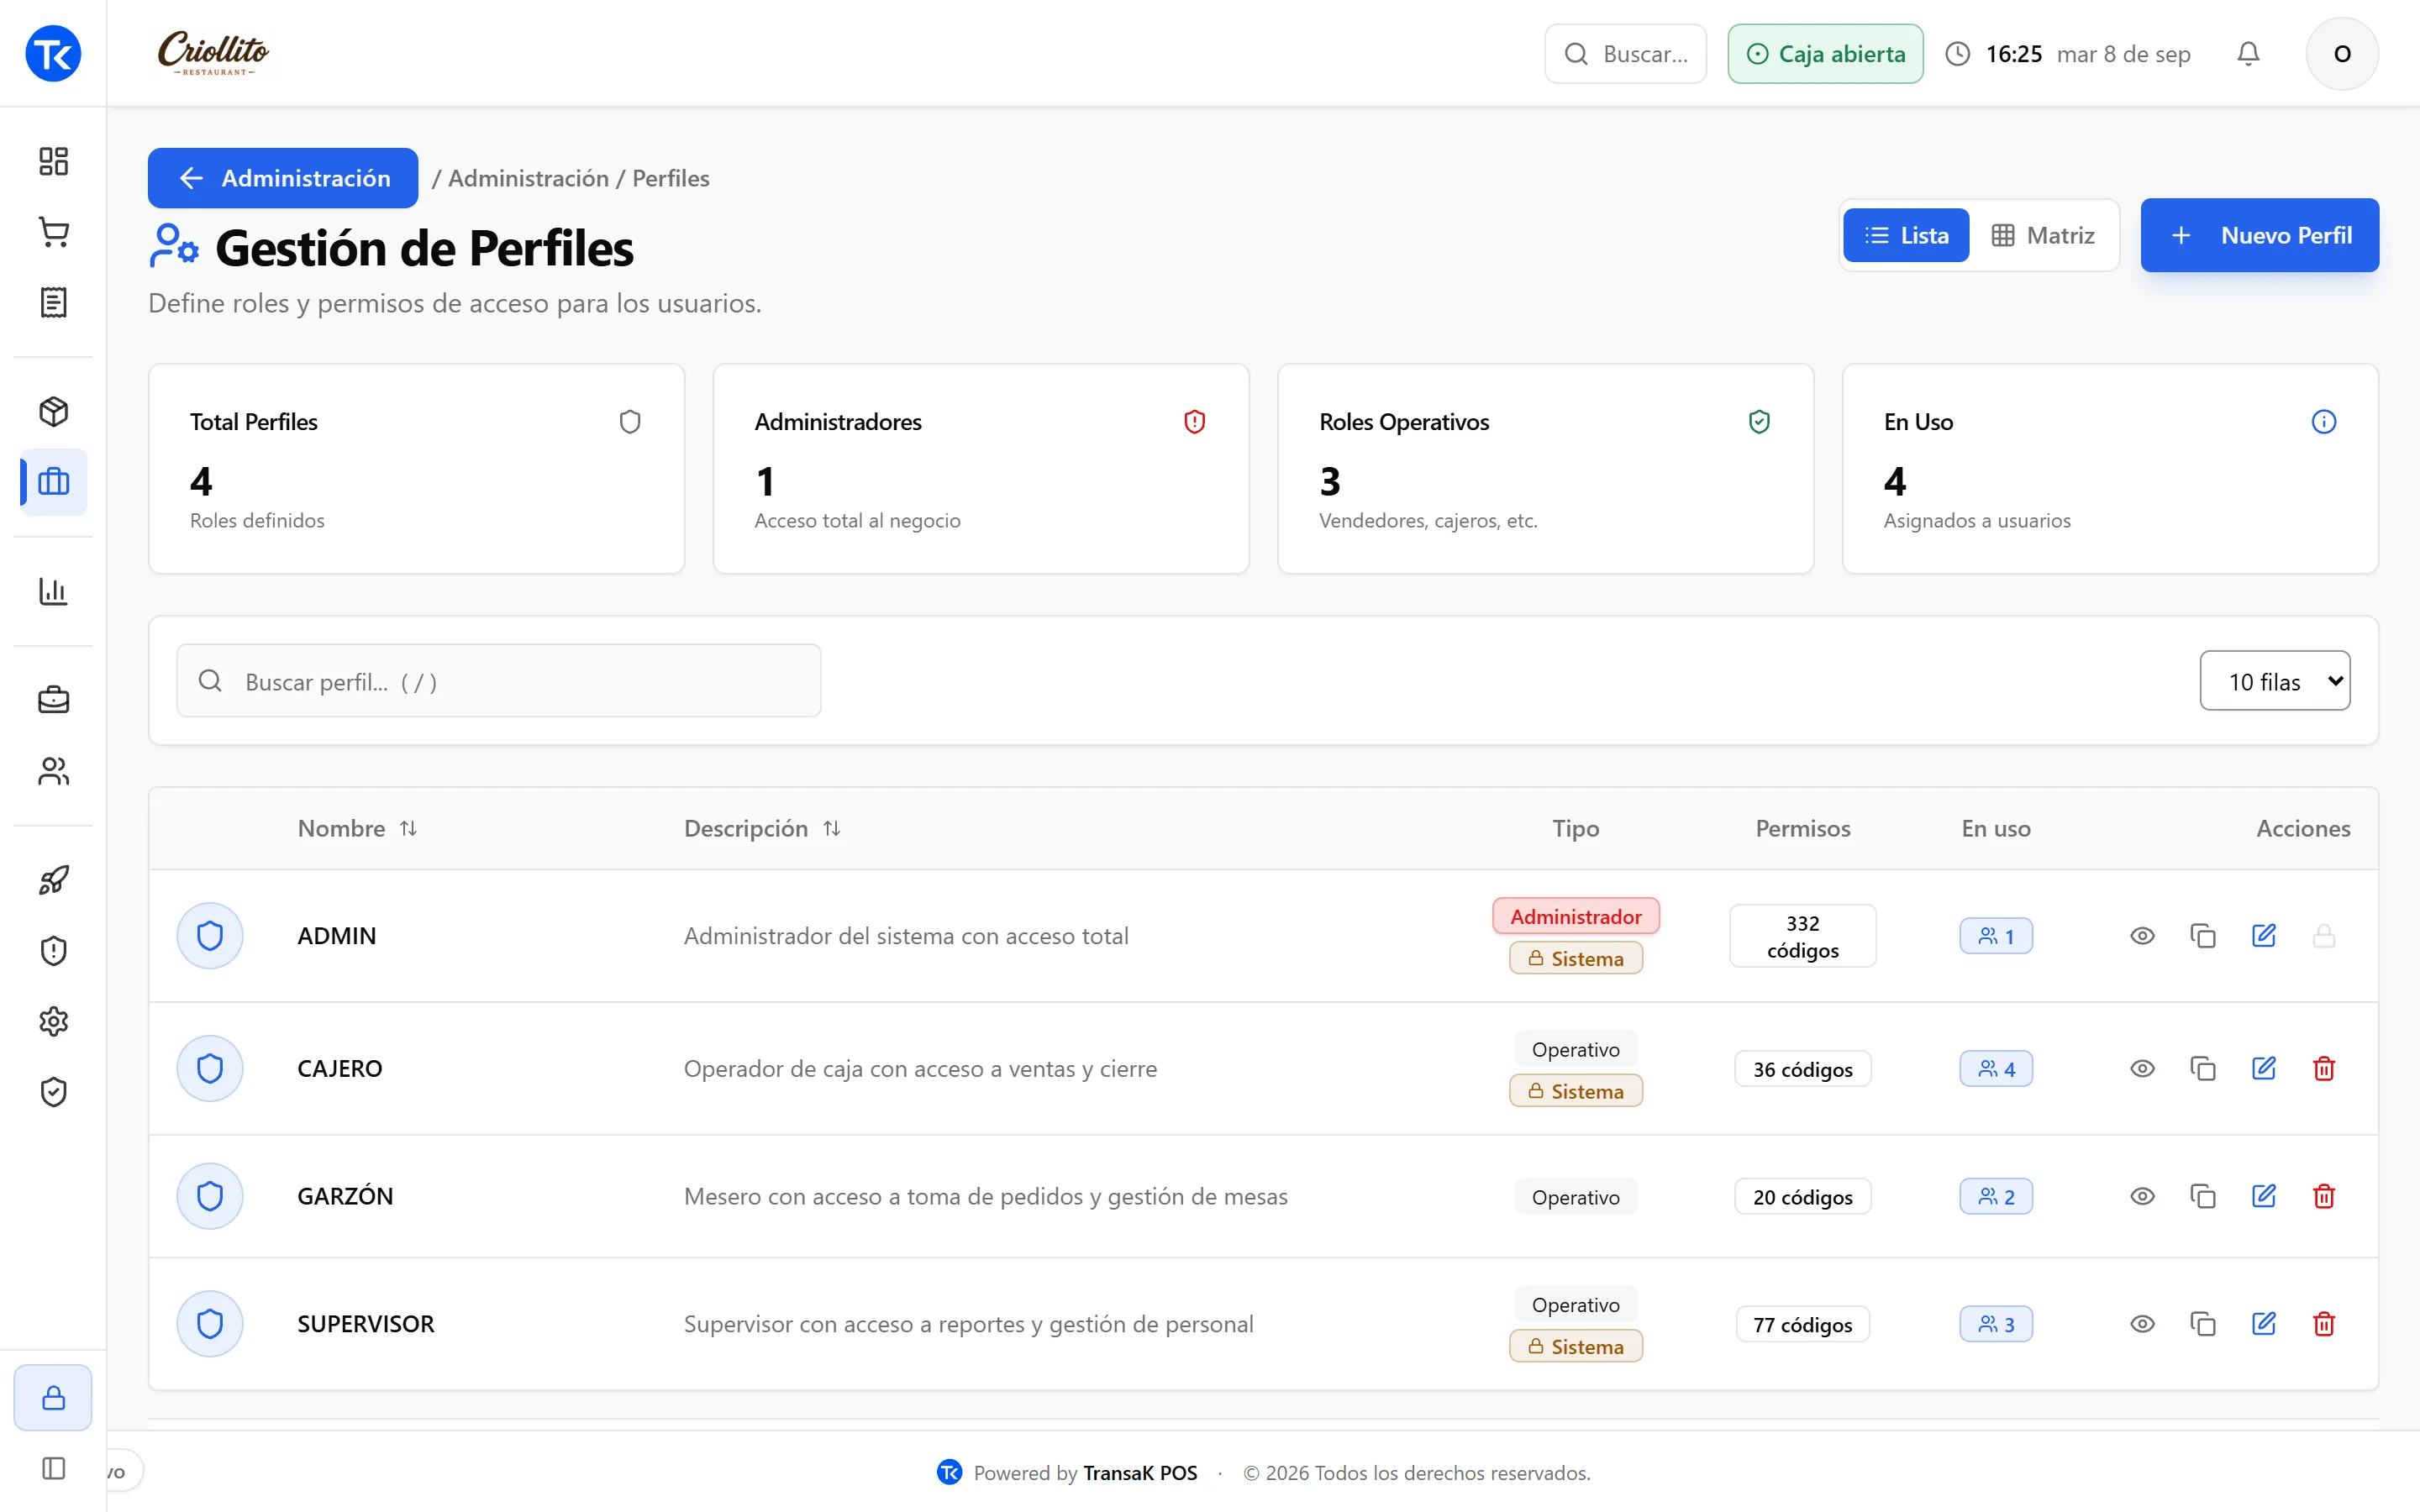Focus the top Buscar search box
Screen dimensions: 2420x1512
tap(1625, 53)
